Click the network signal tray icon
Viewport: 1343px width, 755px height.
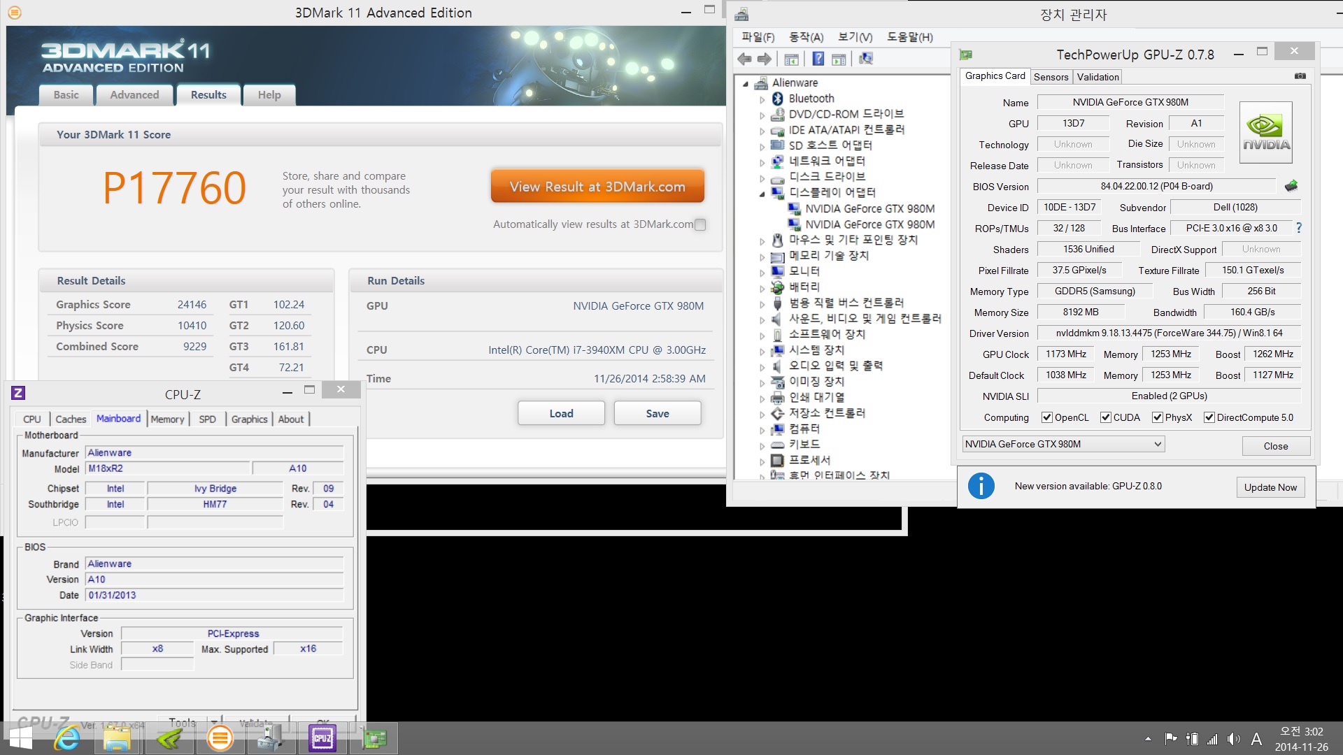[1212, 739]
